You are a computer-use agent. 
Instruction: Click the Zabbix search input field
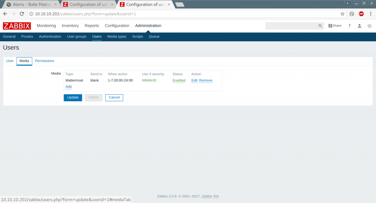pos(291,26)
